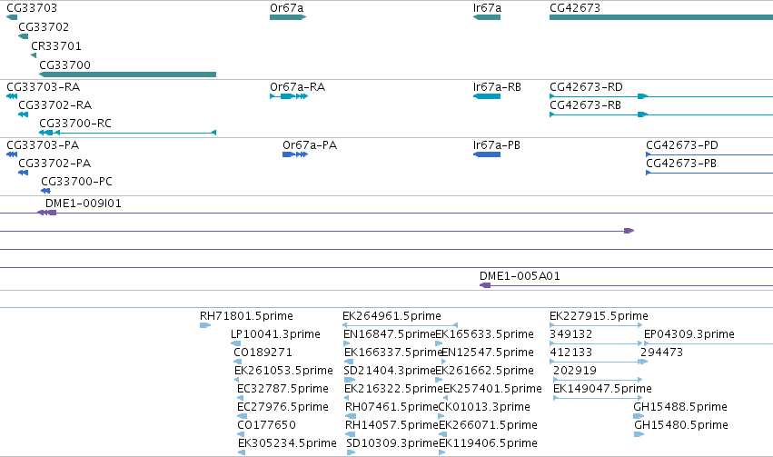This screenshot has width=773, height=457.
Task: Select EST GH15488.5prime
Action: tap(680, 407)
